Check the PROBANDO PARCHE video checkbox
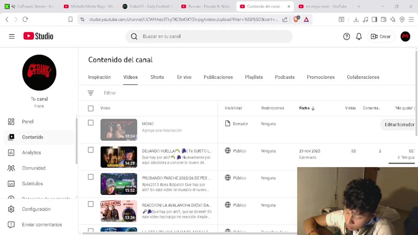Screen dimensions: 418x235 [91, 177]
